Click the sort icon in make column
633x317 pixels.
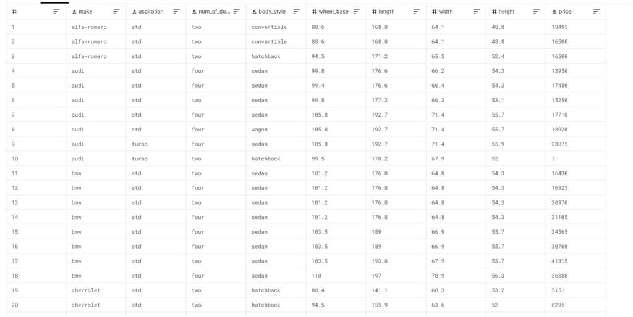117,12
